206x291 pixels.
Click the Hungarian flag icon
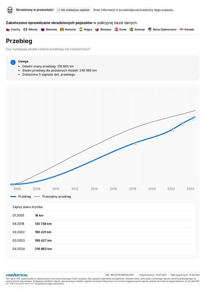(x=81, y=29)
